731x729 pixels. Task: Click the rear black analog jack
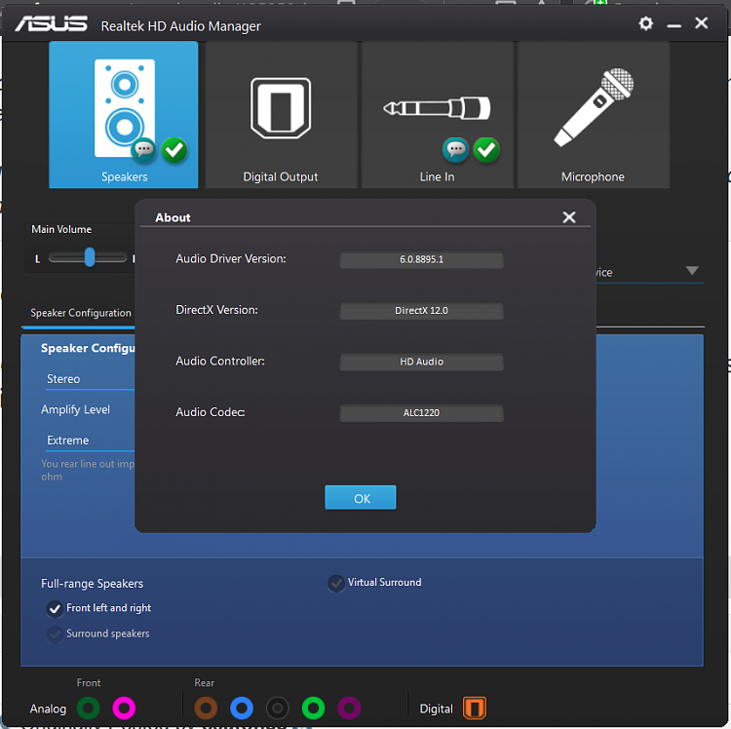pos(278,709)
